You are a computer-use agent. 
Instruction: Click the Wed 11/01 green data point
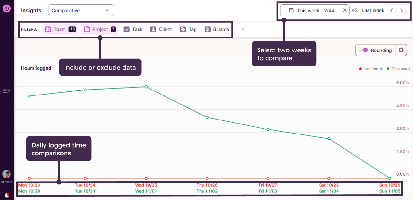146,87
